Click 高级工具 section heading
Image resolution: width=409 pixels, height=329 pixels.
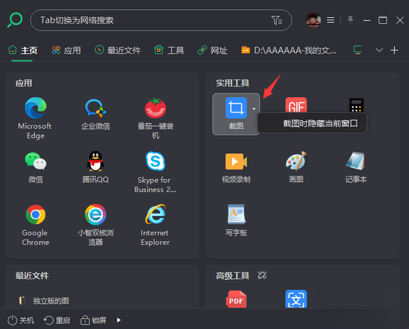tap(232, 276)
